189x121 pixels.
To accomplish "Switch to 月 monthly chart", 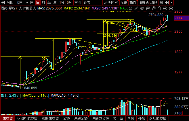I will (43, 3).
